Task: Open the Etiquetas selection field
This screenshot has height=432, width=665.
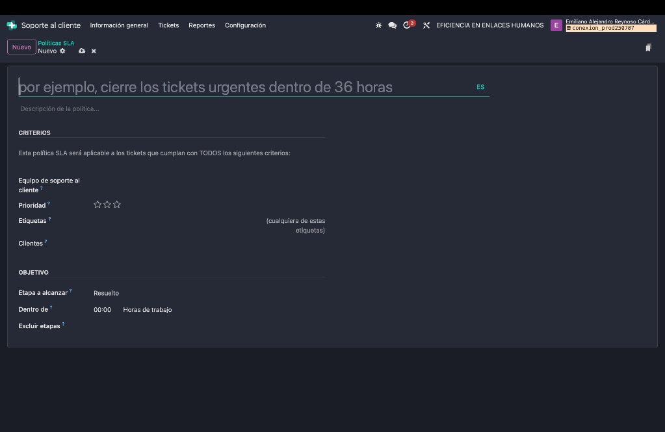Action: pos(176,221)
